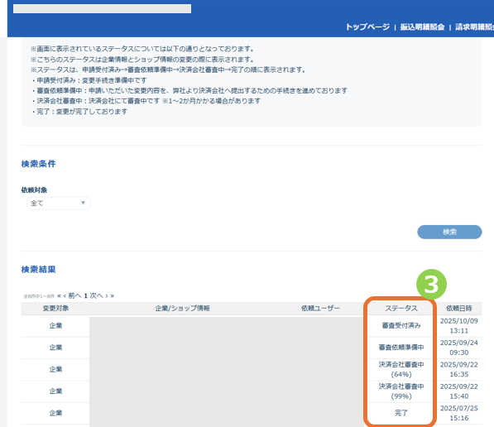
Task: Click the single ‹ previous arrow
Action: [65, 296]
